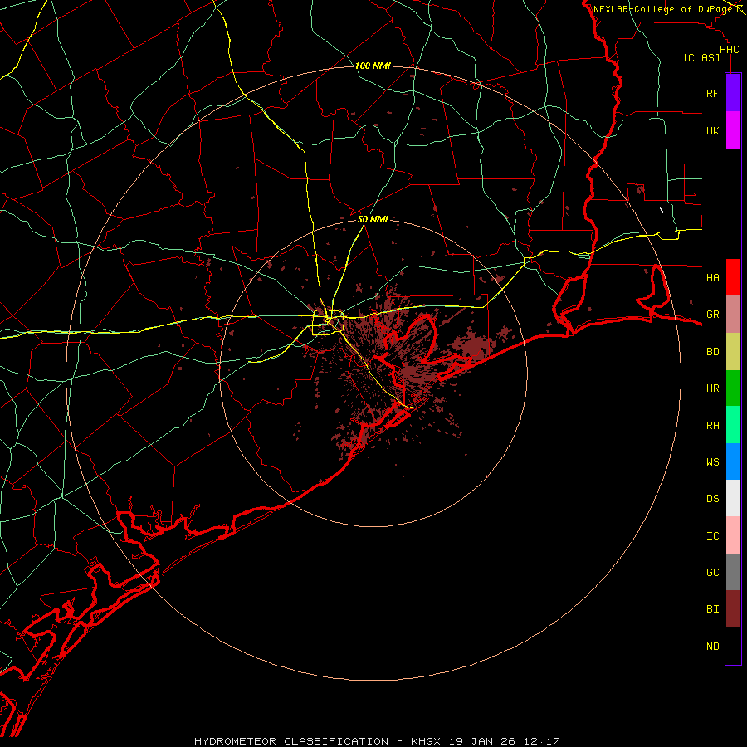Image resolution: width=747 pixels, height=747 pixels.
Task: Select the GR legend color block
Action: 733,315
